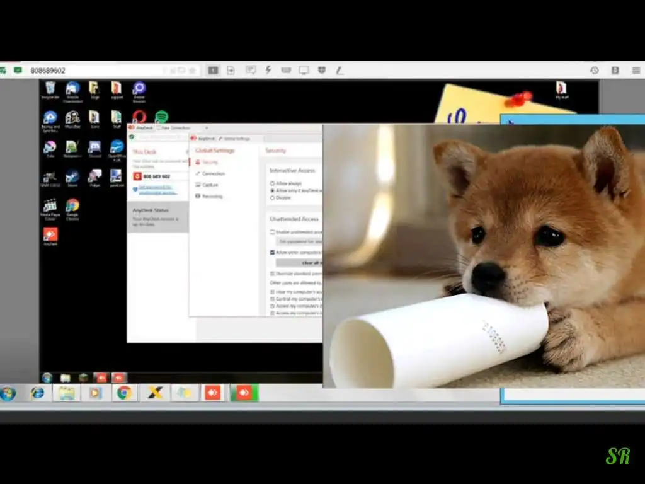Click the file transfer toolbar icon
This screenshot has height=484, width=645.
click(231, 71)
